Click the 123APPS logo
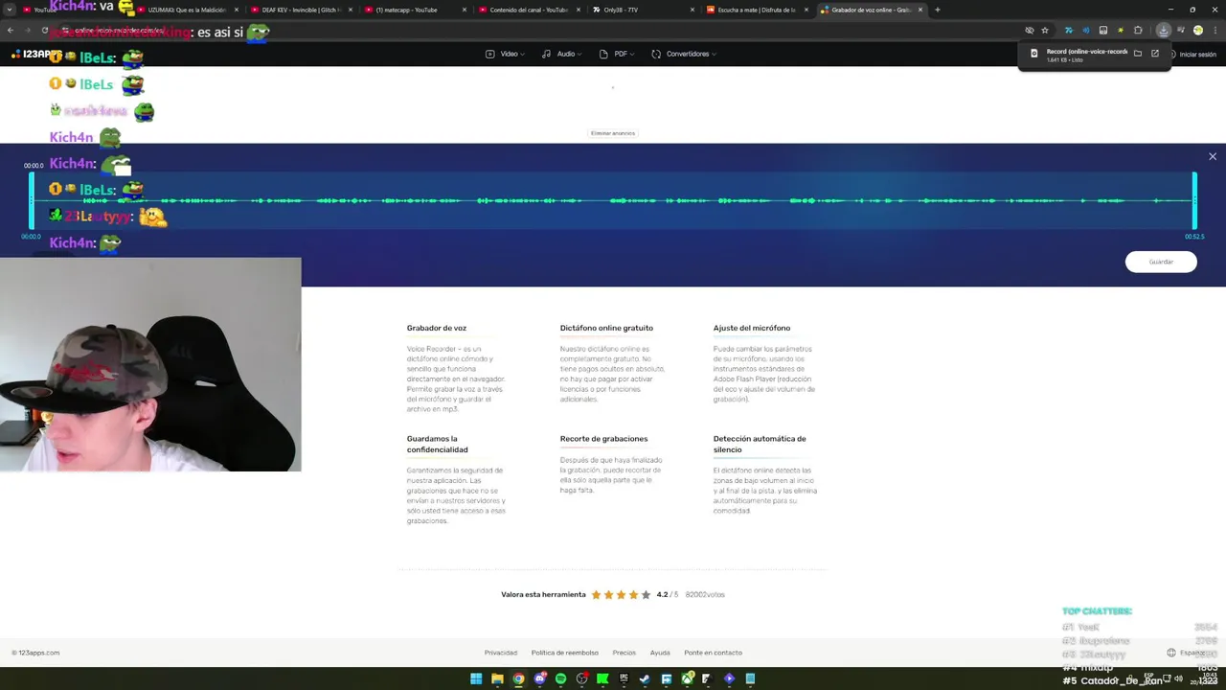The image size is (1226, 690). 36,55
